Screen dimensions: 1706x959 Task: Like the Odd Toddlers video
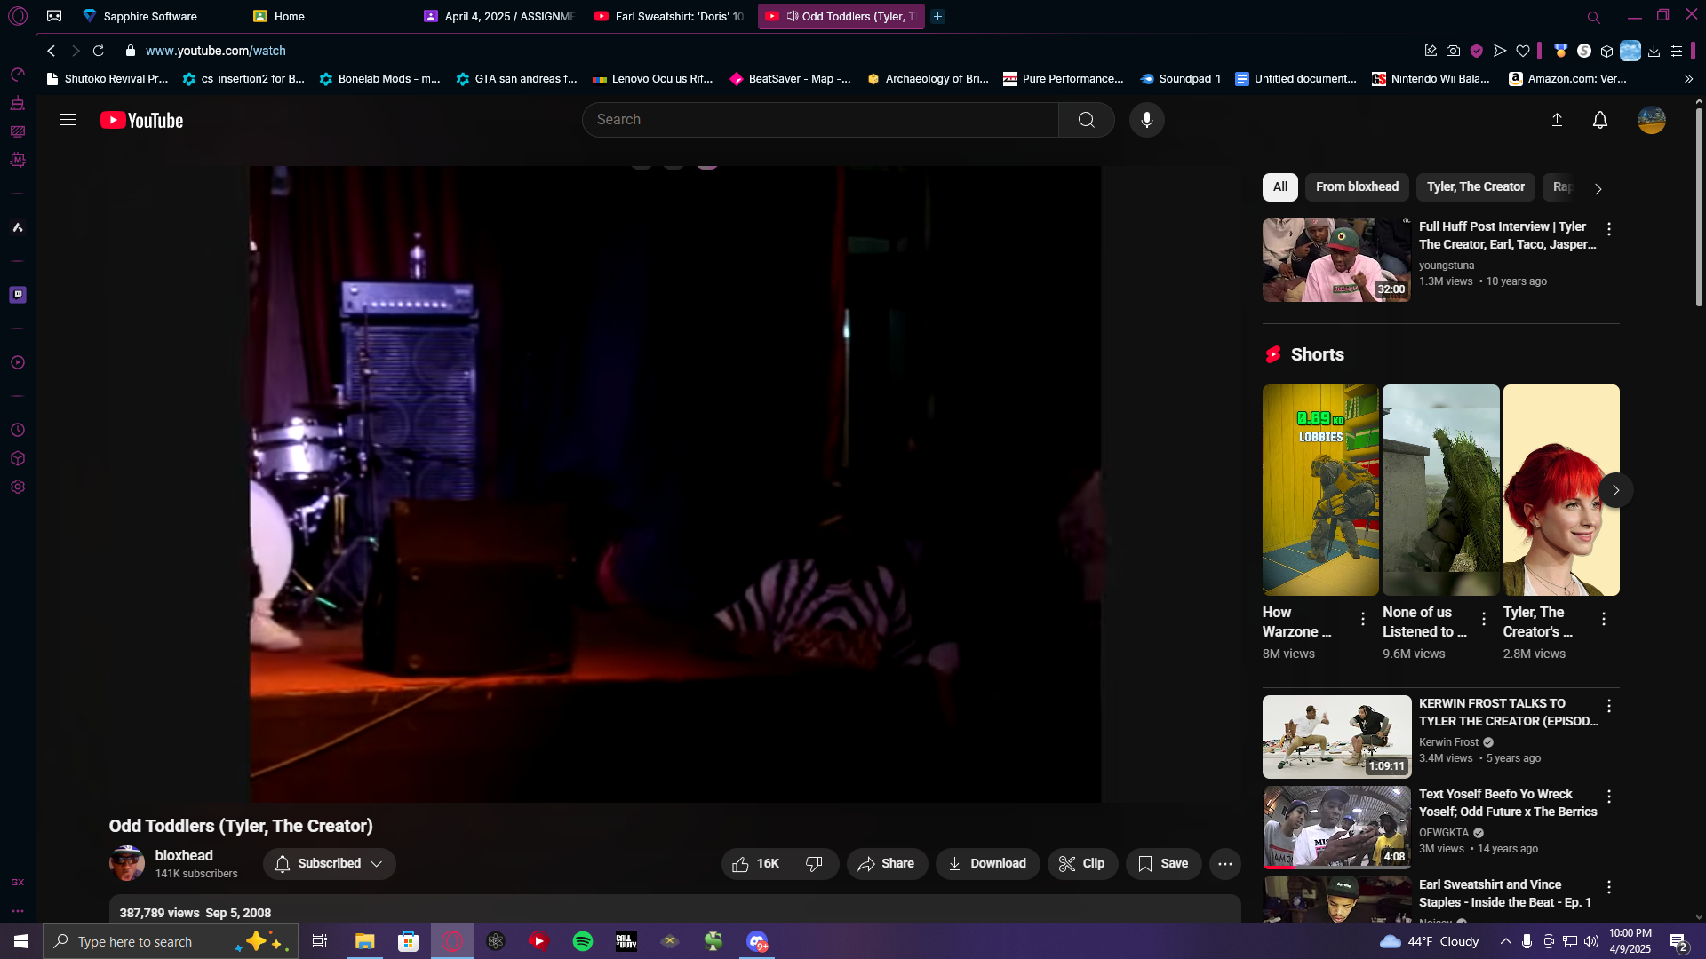click(x=756, y=863)
